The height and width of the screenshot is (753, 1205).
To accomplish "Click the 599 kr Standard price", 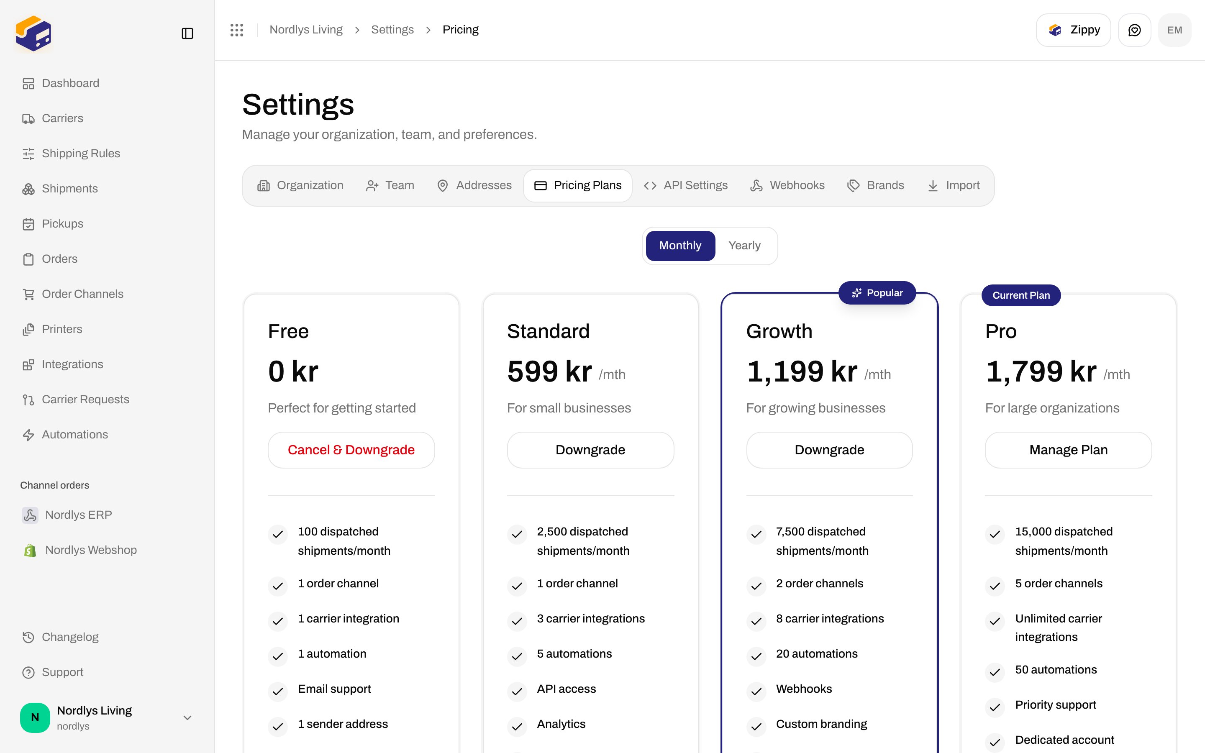I will click(x=549, y=371).
